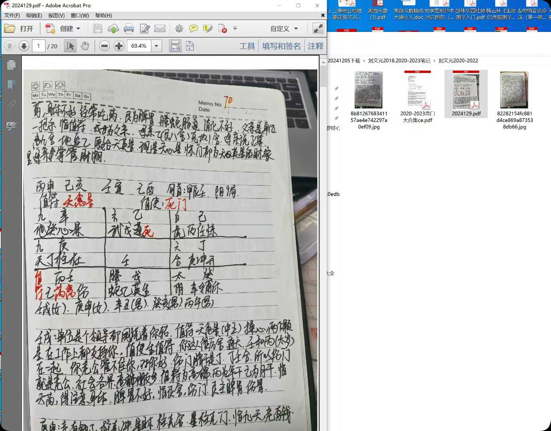Click the Acrobat title bar icon
The height and width of the screenshot is (431, 551).
click(x=7, y=5)
